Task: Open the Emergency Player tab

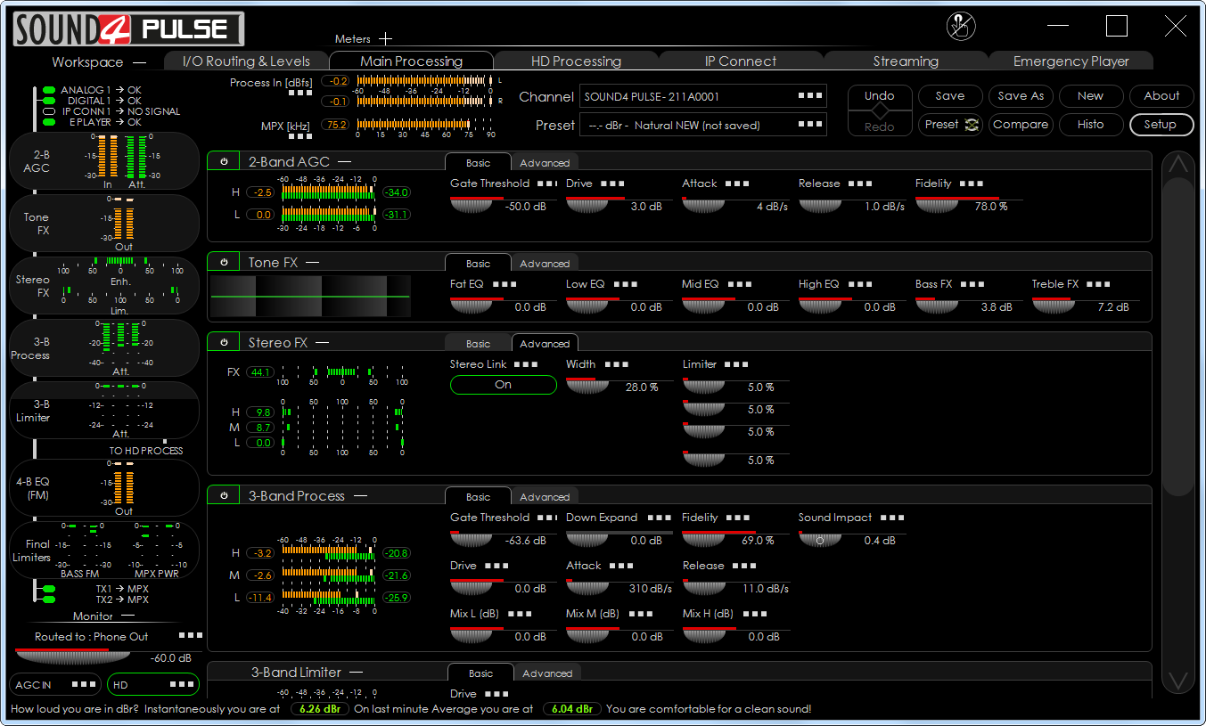Action: tap(1071, 61)
